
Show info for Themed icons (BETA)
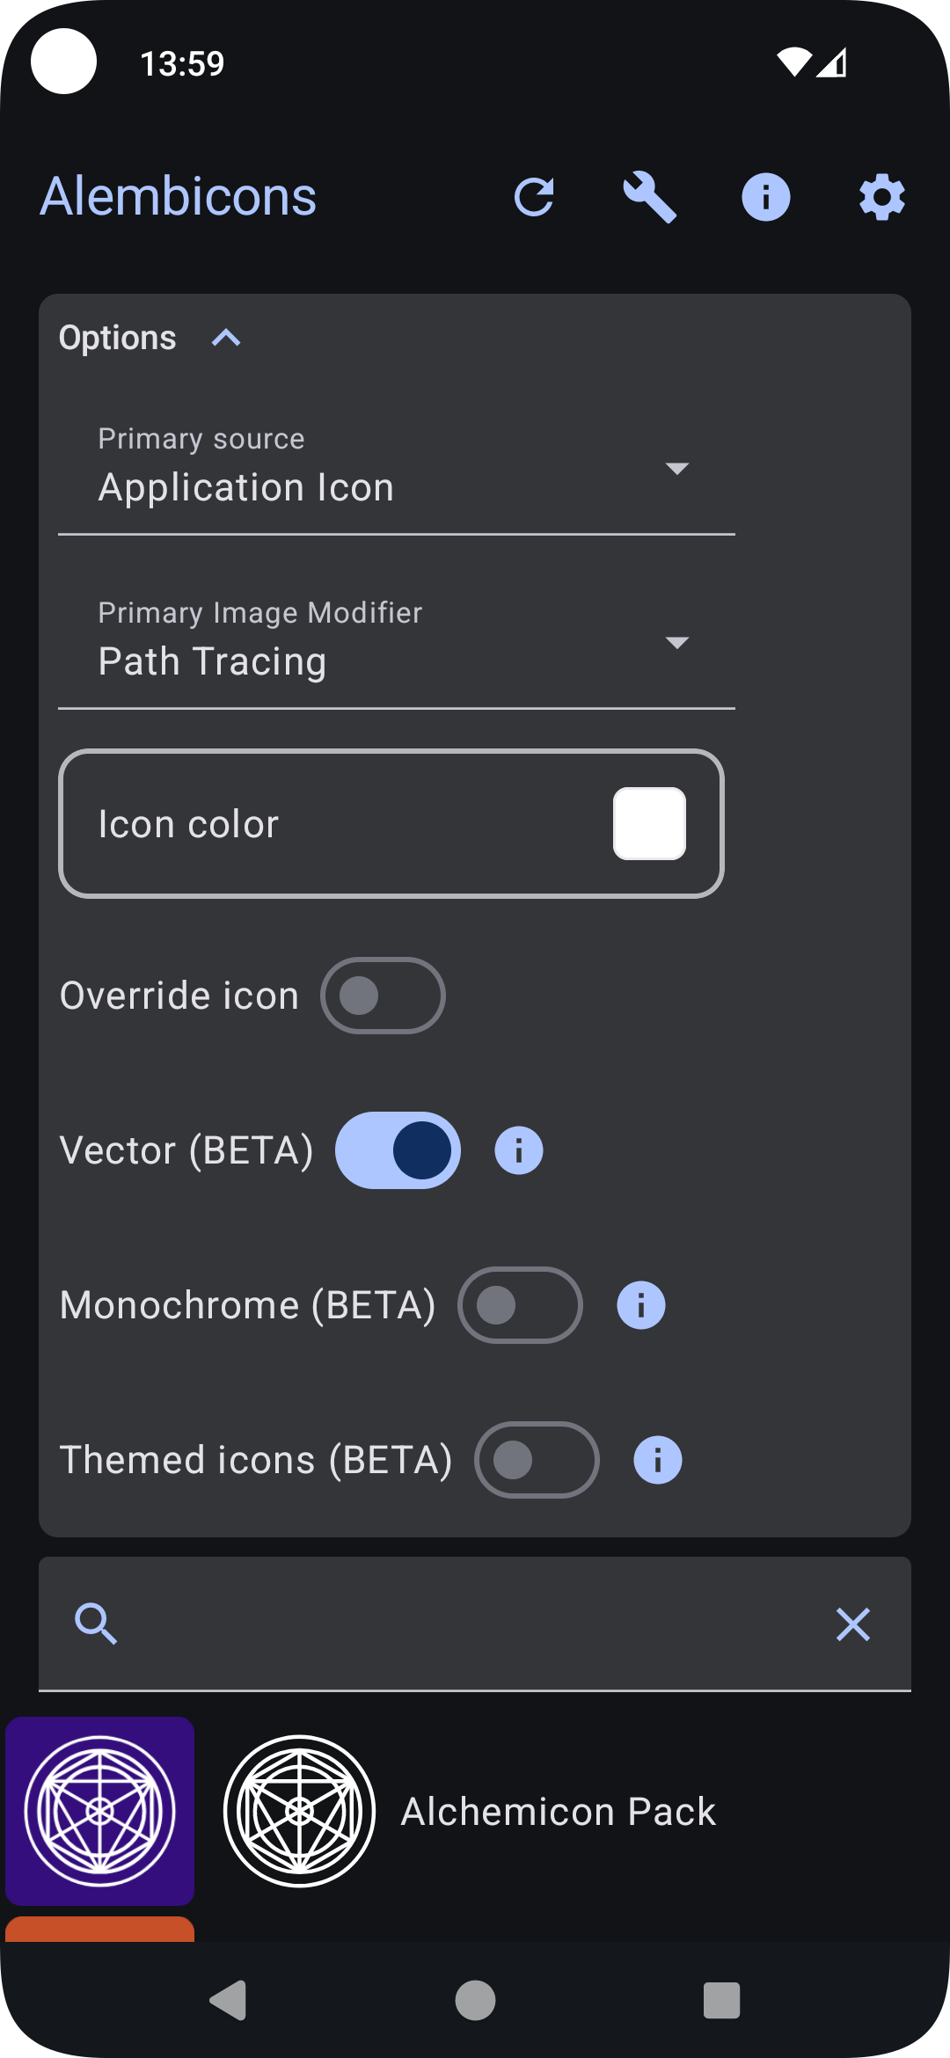coord(657,1460)
